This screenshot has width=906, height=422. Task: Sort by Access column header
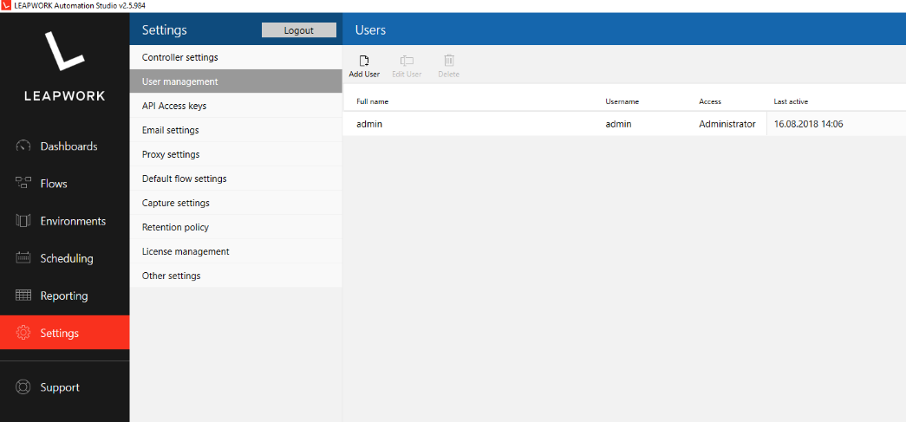[x=710, y=101]
